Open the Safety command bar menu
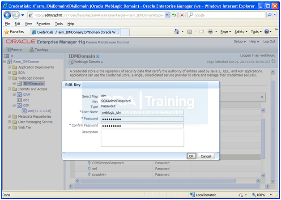The height and width of the screenshot is (200, 281). (x=241, y=32)
